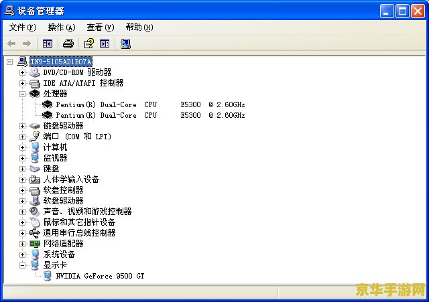Expand the 监视器 node

pyautogui.click(x=22, y=158)
